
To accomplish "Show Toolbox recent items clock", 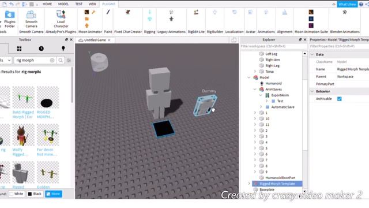I will [41, 49].
